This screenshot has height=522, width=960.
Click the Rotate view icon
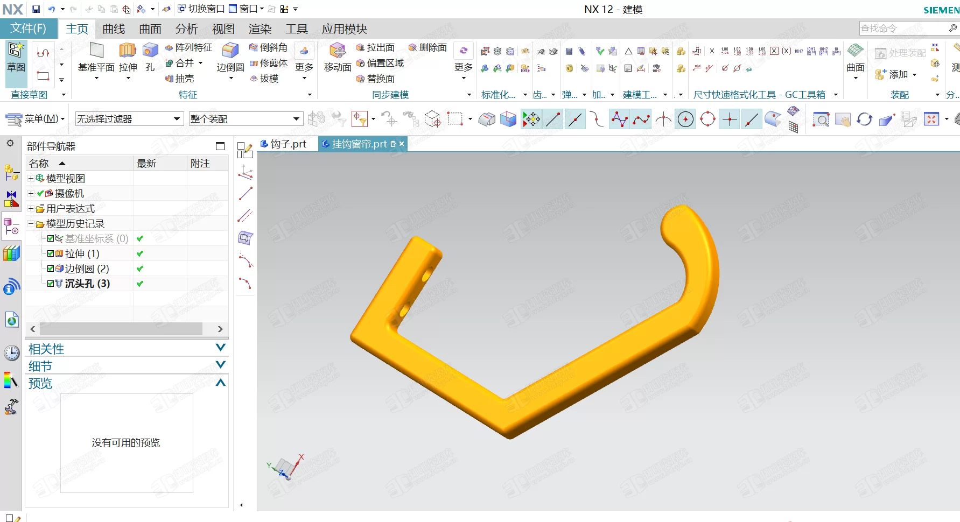[x=864, y=119]
